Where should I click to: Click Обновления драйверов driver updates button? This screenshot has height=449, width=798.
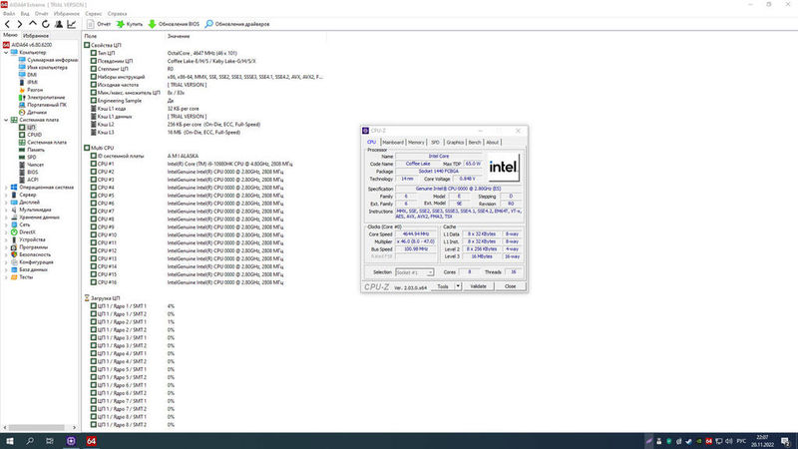tap(237, 24)
